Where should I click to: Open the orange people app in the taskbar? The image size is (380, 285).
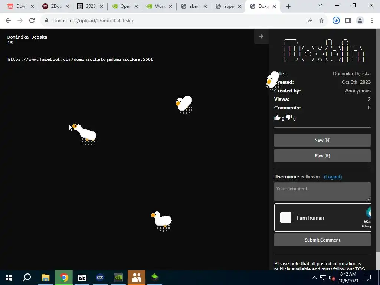tap(137, 278)
